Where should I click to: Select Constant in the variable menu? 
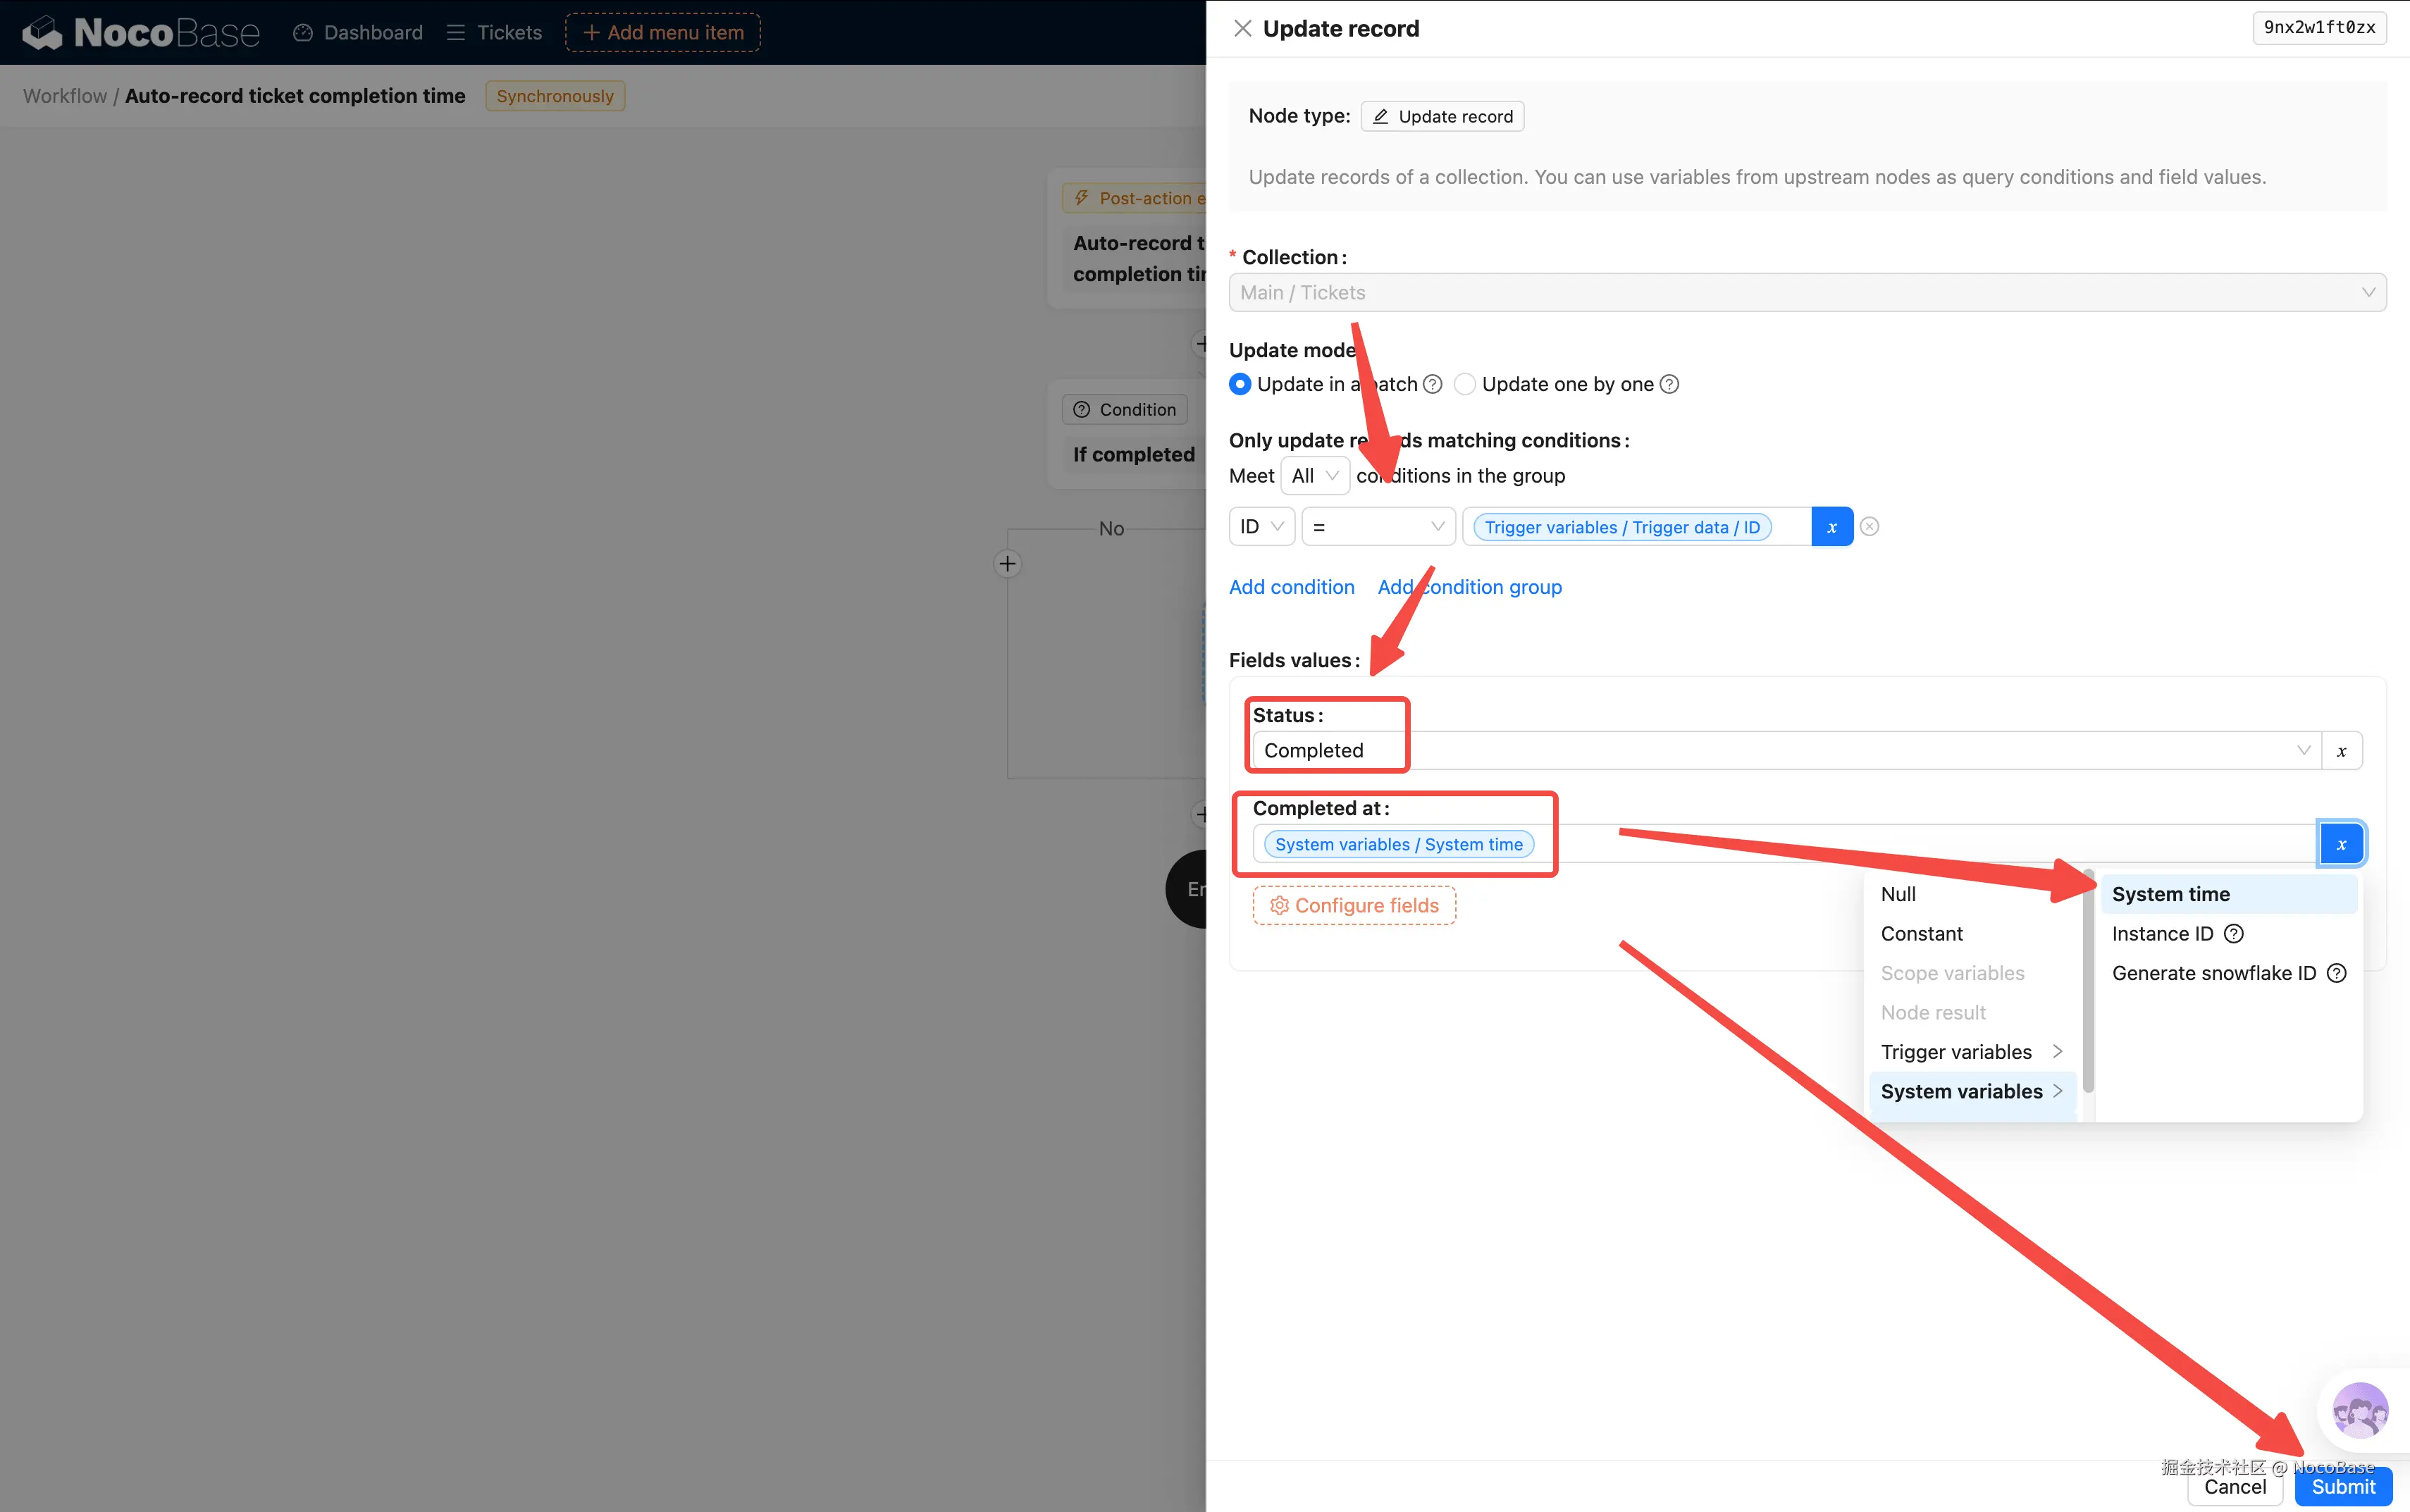[1921, 933]
